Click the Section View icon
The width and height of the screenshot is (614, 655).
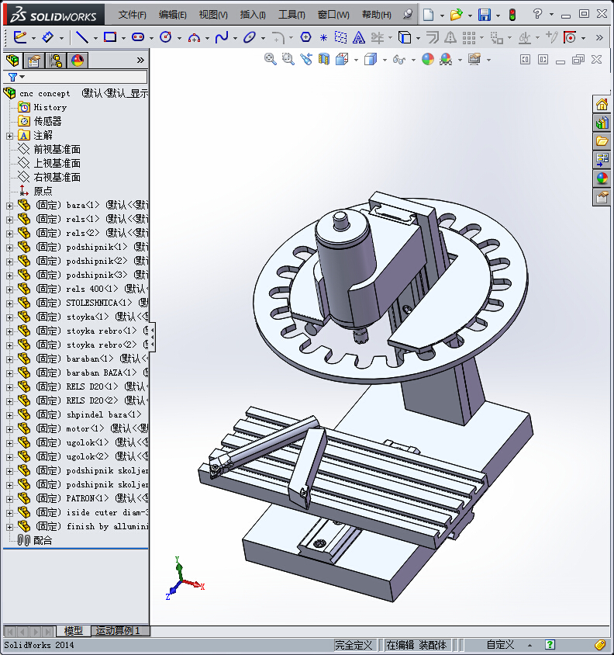(x=324, y=59)
